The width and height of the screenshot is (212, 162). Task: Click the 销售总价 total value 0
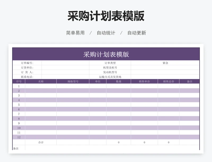[x=169, y=142]
